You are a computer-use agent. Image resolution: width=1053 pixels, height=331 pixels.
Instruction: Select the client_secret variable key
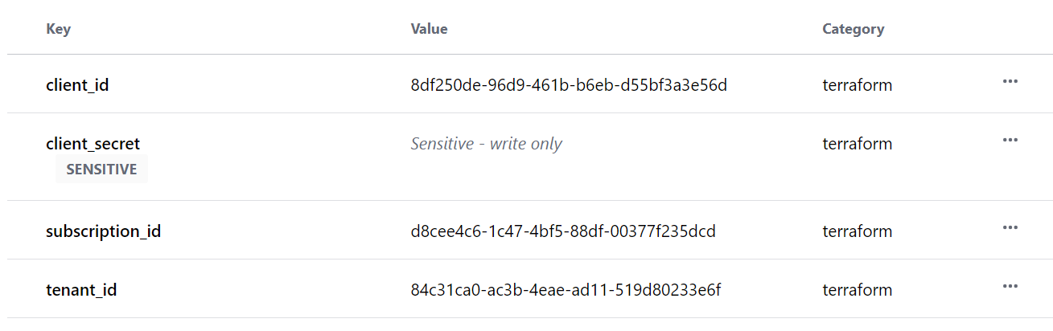coord(93,144)
